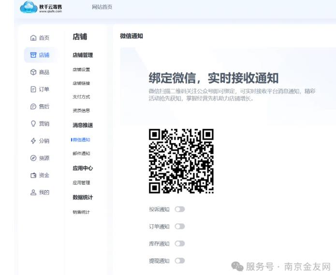Click the 我的 label in sidebar
The image size is (336, 275).
click(44, 192)
